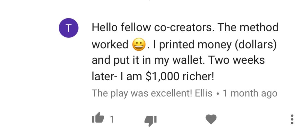Click the word worked before the emoji

[x=110, y=45]
